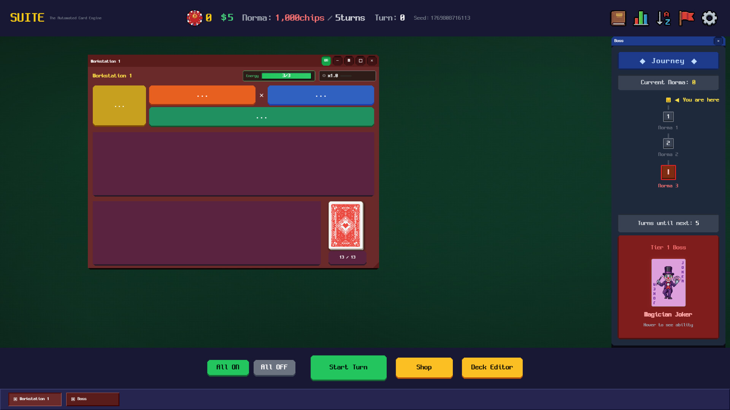Pause Workstation 1 using the pause icon
This screenshot has width=730, height=410.
[x=349, y=61]
